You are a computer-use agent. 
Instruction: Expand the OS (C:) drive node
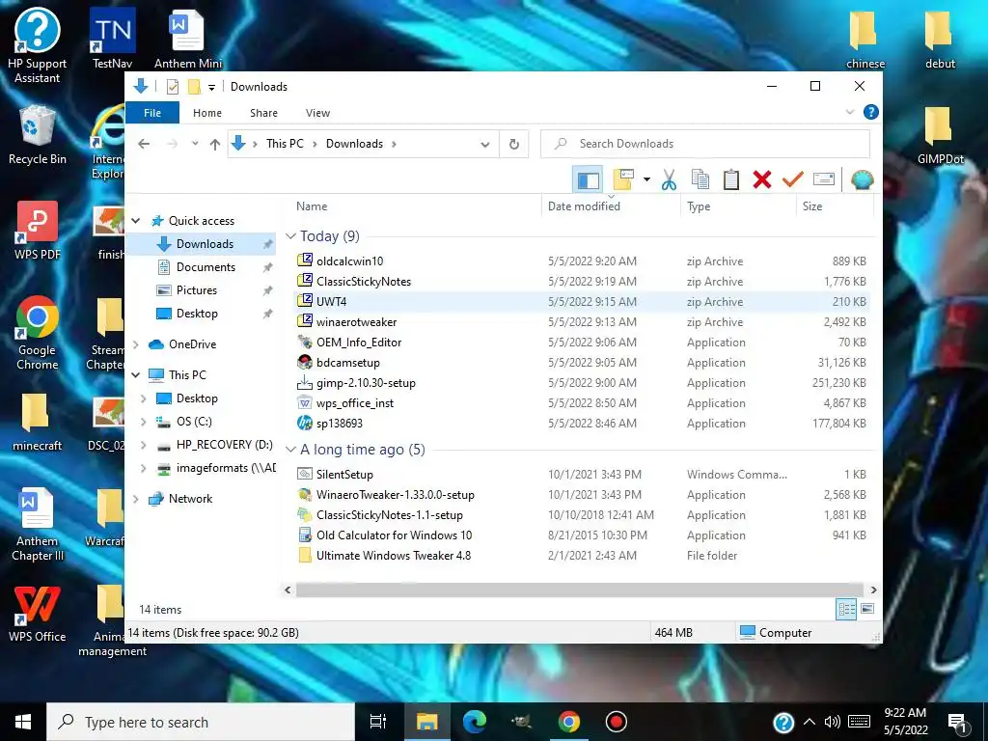tap(143, 422)
